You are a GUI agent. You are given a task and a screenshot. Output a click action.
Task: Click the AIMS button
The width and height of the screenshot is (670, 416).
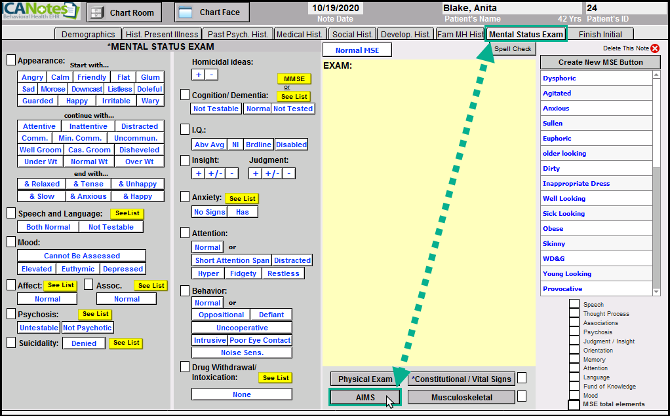[365, 398]
